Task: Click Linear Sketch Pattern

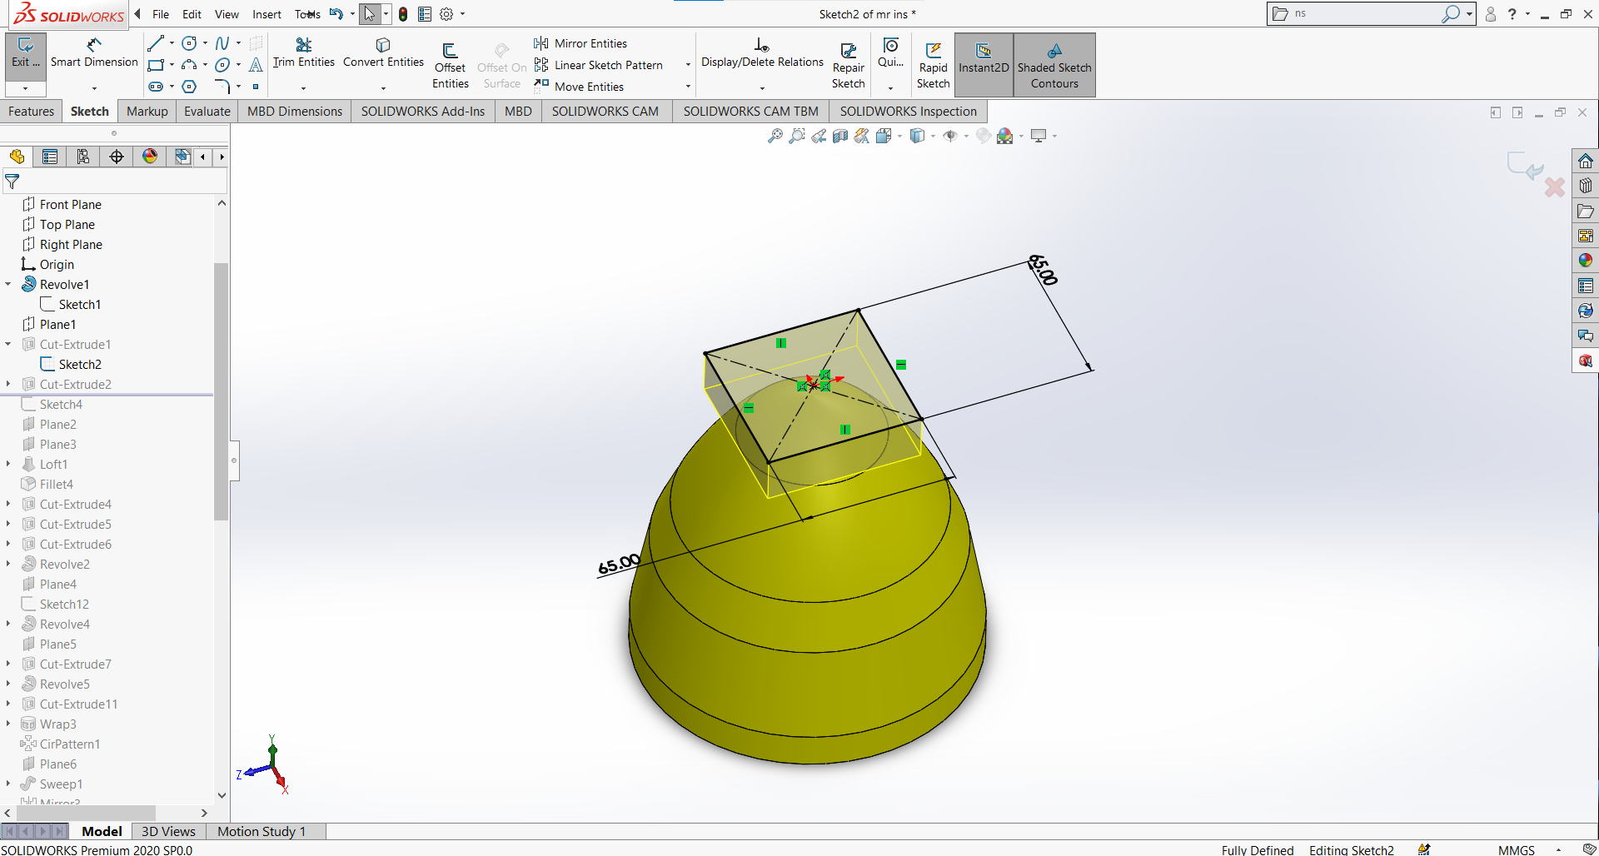Action: (599, 65)
